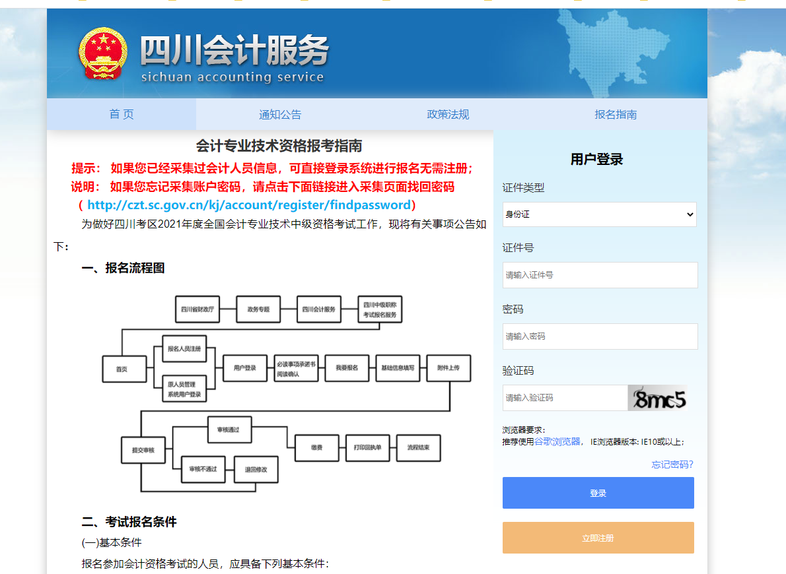Click the 缴费 step in flowchart
The width and height of the screenshot is (786, 574).
click(x=316, y=448)
